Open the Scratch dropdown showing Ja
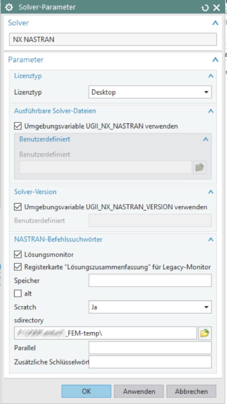227x404 pixels. [150, 307]
